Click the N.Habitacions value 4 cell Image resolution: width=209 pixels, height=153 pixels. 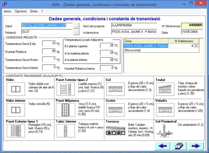tap(181, 46)
